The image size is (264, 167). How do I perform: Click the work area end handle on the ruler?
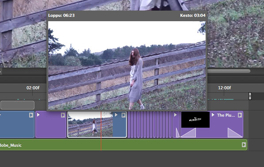coord(250,96)
